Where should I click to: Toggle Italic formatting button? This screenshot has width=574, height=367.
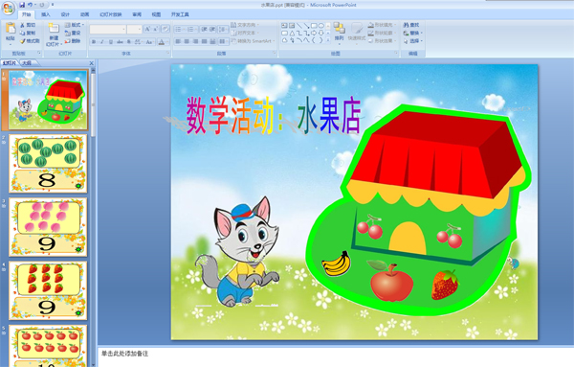pyautogui.click(x=102, y=42)
